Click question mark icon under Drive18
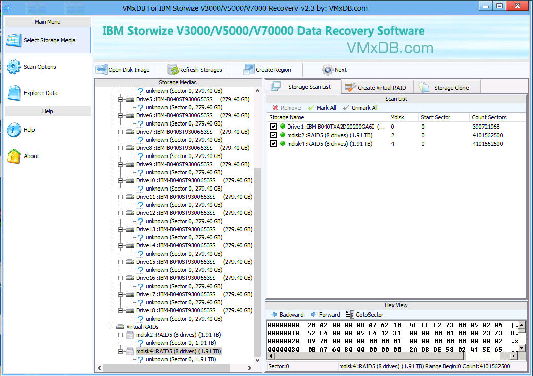533x376 pixels. pyautogui.click(x=140, y=319)
